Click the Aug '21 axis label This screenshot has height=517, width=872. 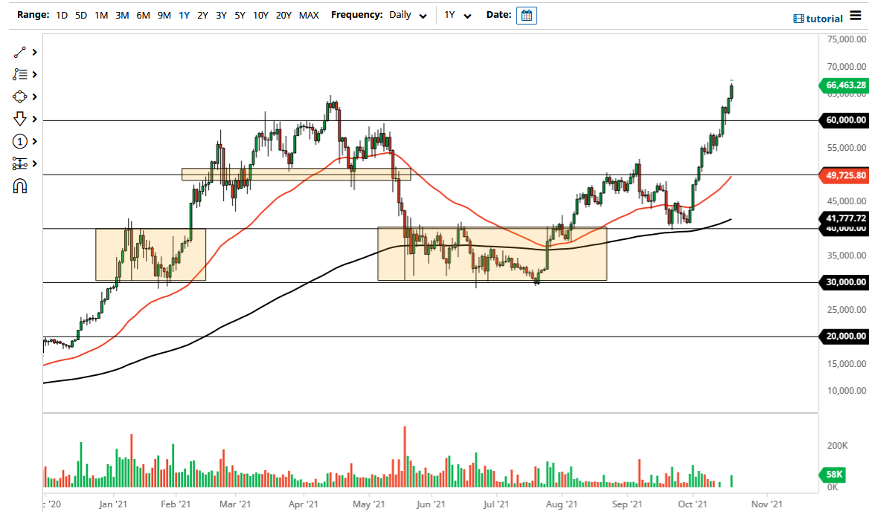click(x=562, y=504)
